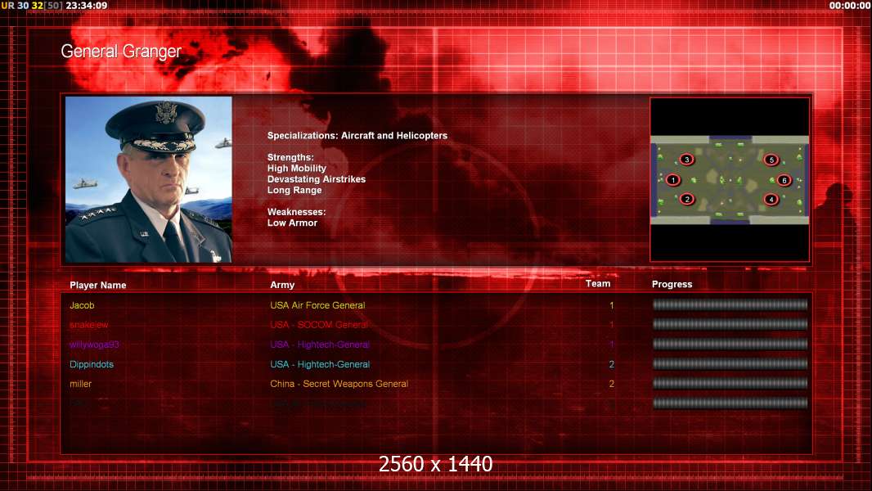
Task: Click start position marker 2 on minimap
Action: pyautogui.click(x=687, y=199)
